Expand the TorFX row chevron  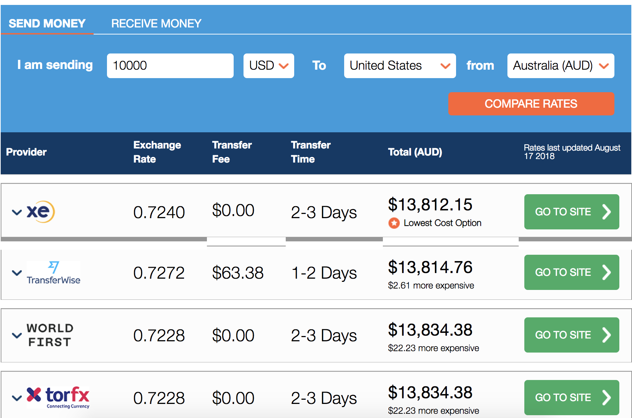17,398
